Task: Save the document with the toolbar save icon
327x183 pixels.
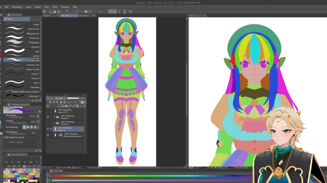Action: (x=59, y=11)
